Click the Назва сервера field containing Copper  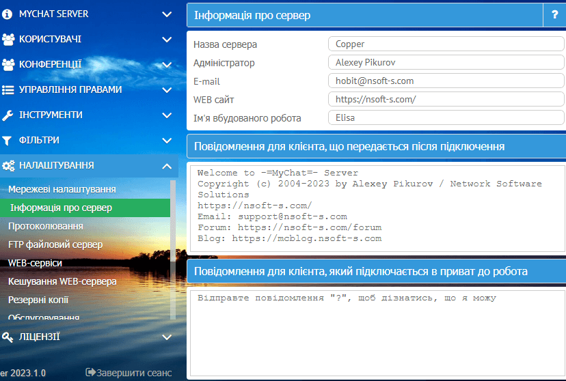coord(445,44)
